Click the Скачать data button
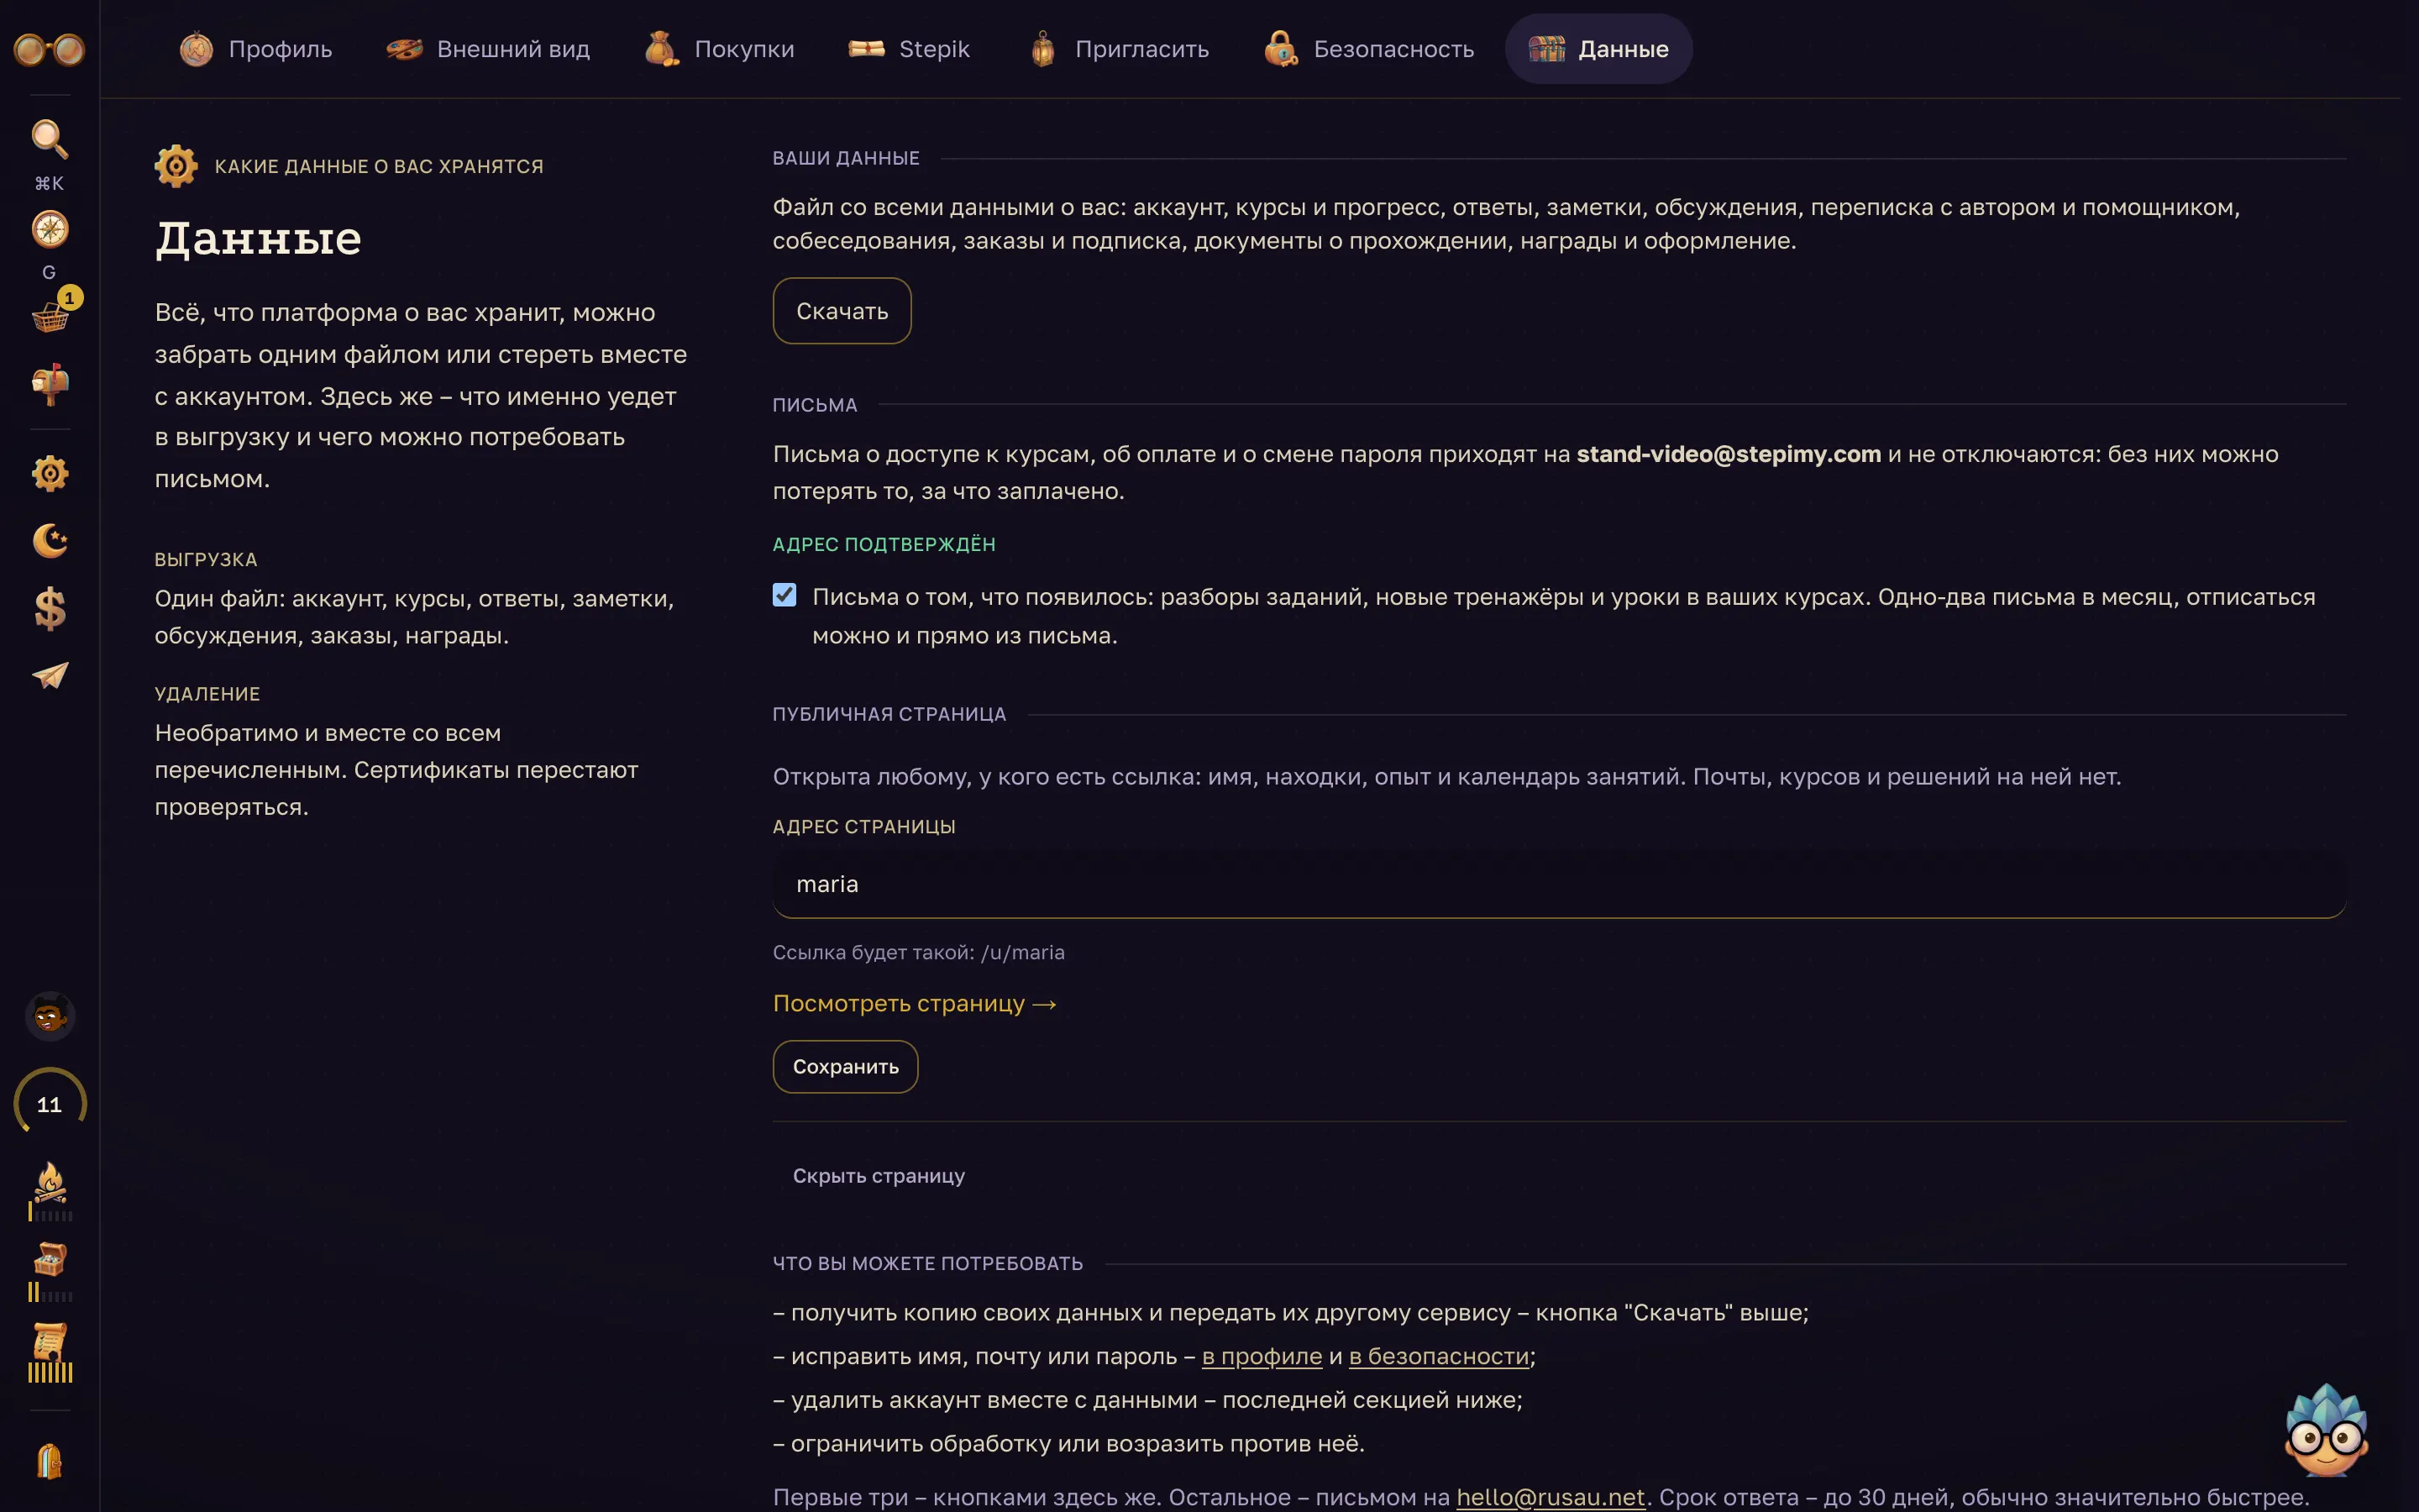The width and height of the screenshot is (2419, 1512). coord(842,311)
